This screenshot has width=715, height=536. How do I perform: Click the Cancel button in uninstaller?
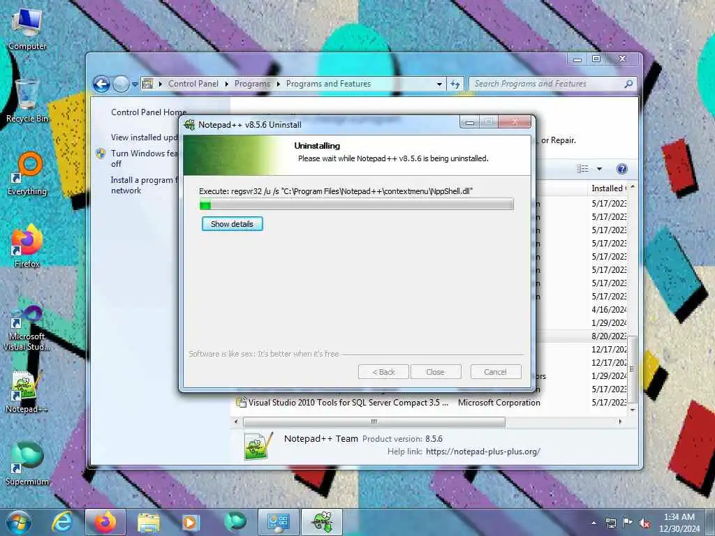[x=495, y=372]
